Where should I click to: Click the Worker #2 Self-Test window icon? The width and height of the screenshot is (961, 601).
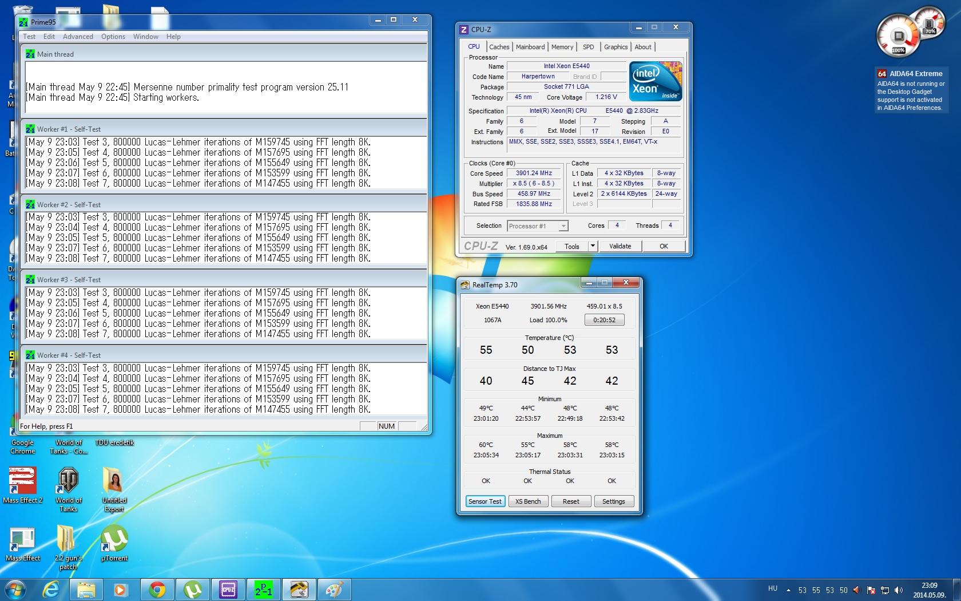tap(30, 204)
